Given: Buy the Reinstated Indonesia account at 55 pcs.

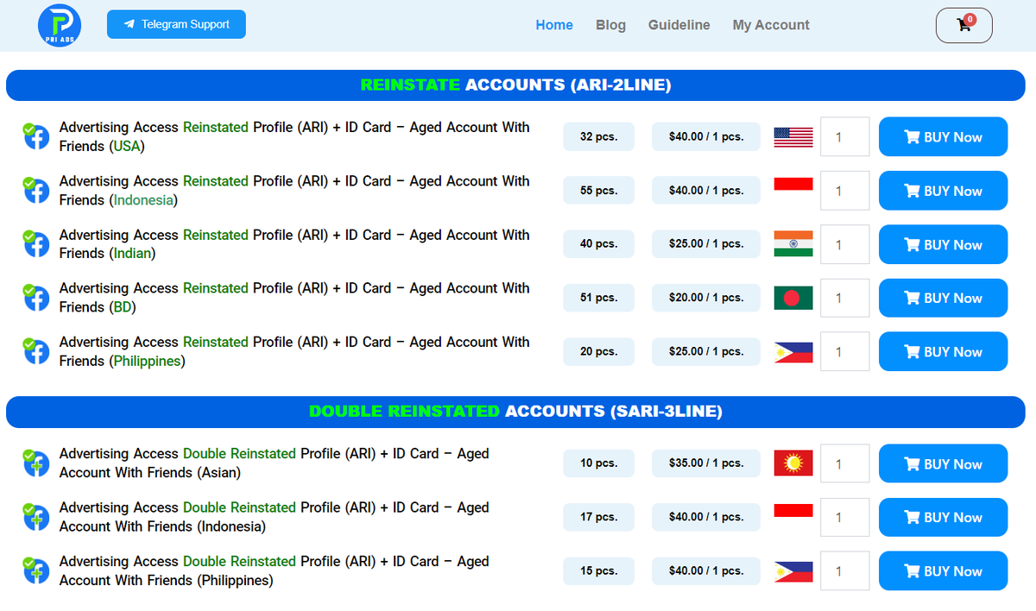Looking at the screenshot, I should pyautogui.click(x=943, y=191).
